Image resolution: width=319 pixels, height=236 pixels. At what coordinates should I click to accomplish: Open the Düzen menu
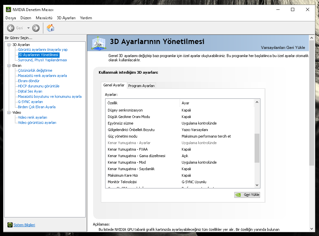point(26,18)
